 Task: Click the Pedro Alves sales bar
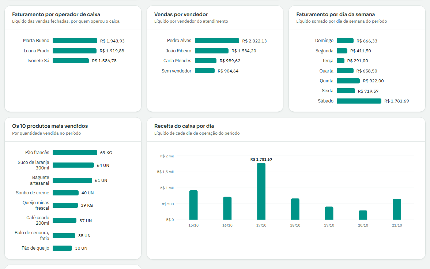tap(217, 41)
